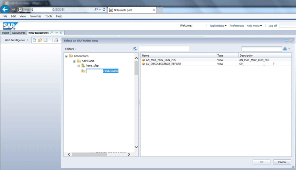Click the Save disk icon
This screenshot has height=170, width=296.
(46, 40)
